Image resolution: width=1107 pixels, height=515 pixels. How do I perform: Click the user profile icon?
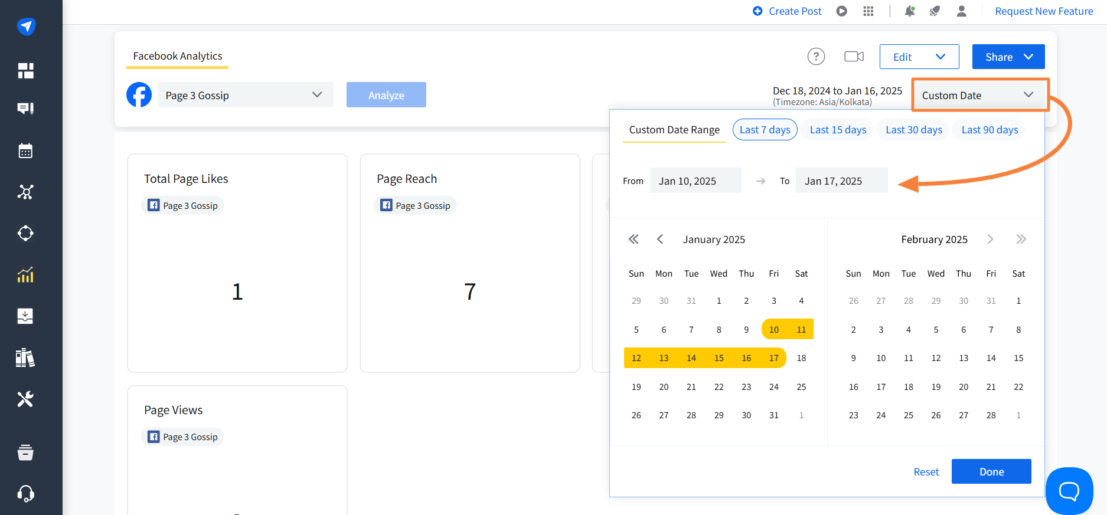[x=961, y=11]
